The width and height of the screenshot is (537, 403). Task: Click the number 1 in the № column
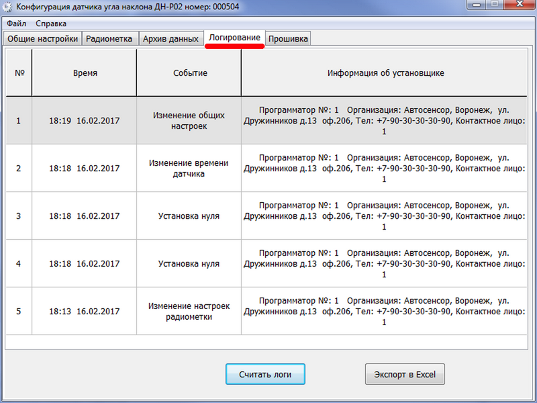(19, 121)
